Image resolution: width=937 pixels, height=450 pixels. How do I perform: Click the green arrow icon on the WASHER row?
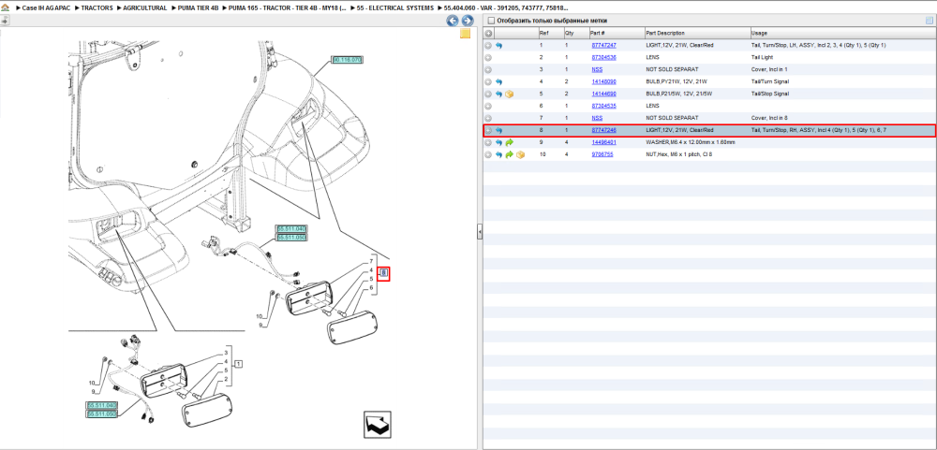[510, 142]
